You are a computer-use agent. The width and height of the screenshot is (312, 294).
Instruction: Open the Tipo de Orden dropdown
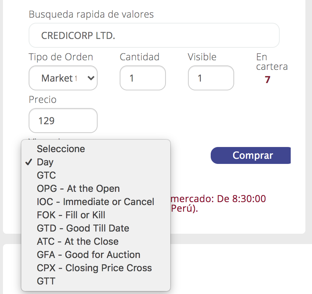pos(63,78)
